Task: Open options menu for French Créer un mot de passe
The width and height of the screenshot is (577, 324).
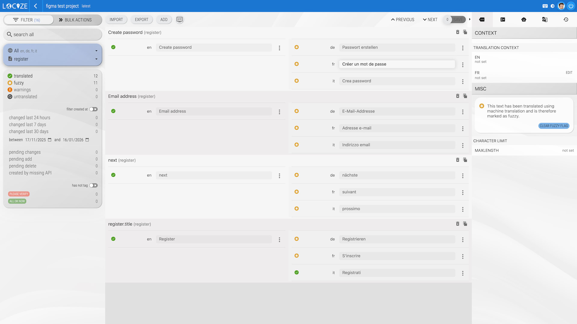Action: click(x=463, y=64)
